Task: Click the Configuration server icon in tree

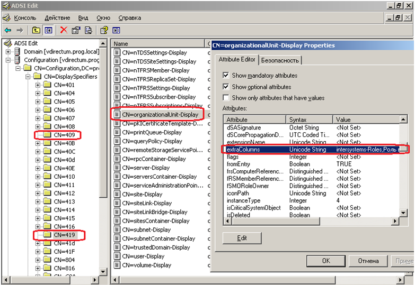Action: click(x=17, y=60)
